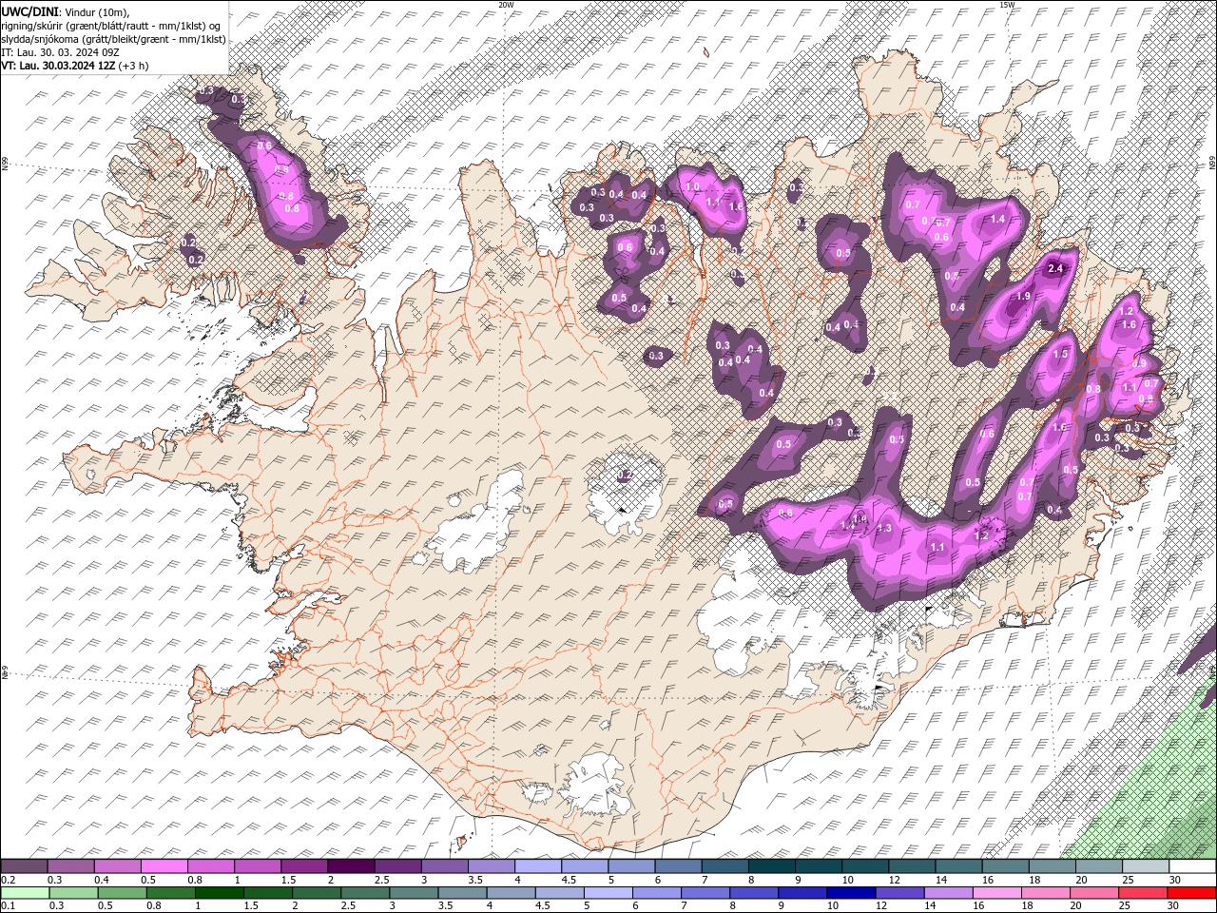This screenshot has width=1217, height=913.
Task: Click the lower legend lilac swatch labeled 14
Action: [x=948, y=893]
